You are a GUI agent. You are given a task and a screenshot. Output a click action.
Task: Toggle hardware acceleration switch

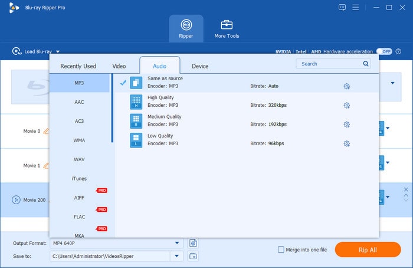384,51
